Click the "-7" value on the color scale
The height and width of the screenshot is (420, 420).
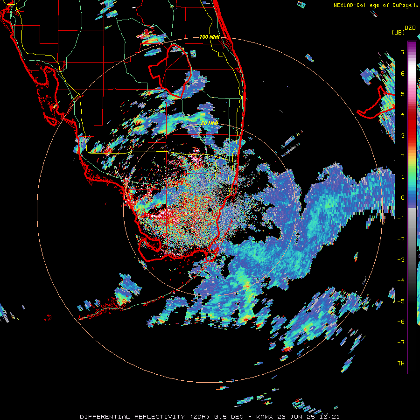[401, 343]
